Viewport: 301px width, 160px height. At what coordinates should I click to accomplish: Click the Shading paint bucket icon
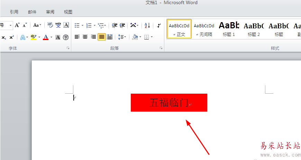point(135,37)
